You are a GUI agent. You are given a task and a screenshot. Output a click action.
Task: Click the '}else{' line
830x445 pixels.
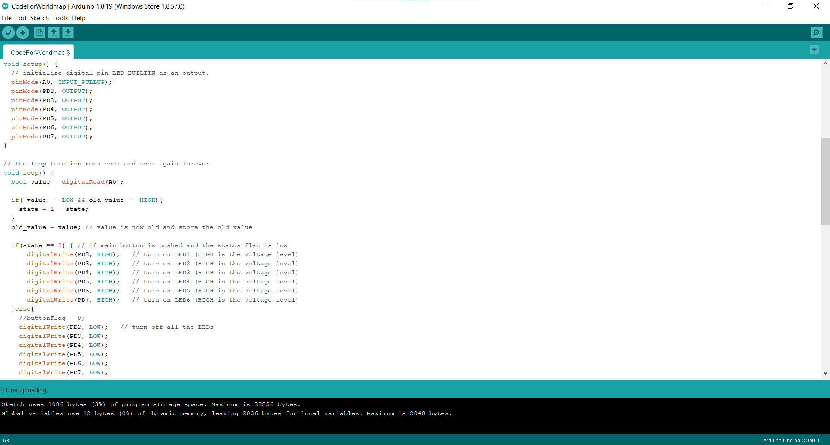23,309
